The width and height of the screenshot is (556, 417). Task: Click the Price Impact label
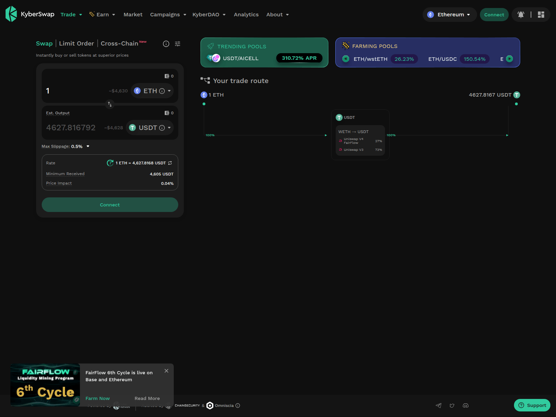pyautogui.click(x=59, y=183)
